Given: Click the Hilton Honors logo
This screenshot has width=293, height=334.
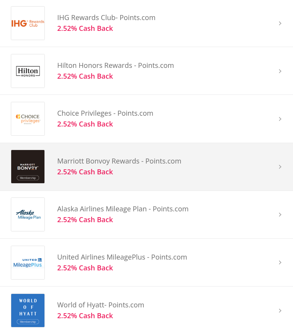Looking at the screenshot, I should [x=28, y=71].
